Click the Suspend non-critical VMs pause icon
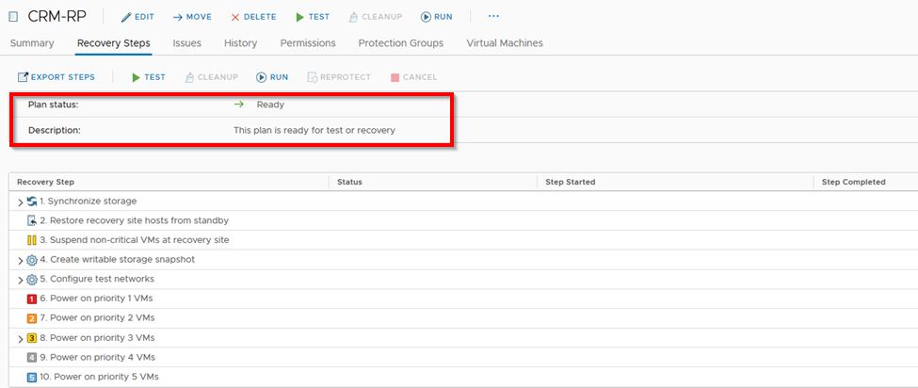 tap(31, 240)
